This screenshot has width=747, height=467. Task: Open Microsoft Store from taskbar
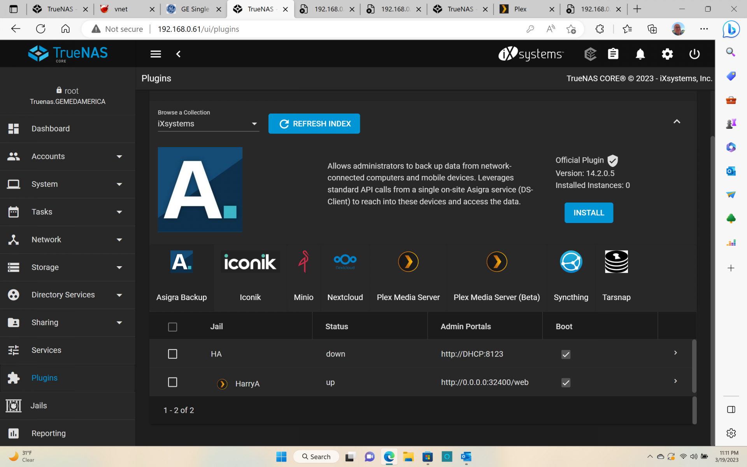(428, 456)
